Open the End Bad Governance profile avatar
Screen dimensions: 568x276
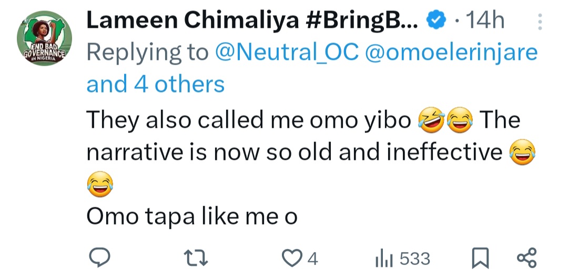tap(44, 41)
